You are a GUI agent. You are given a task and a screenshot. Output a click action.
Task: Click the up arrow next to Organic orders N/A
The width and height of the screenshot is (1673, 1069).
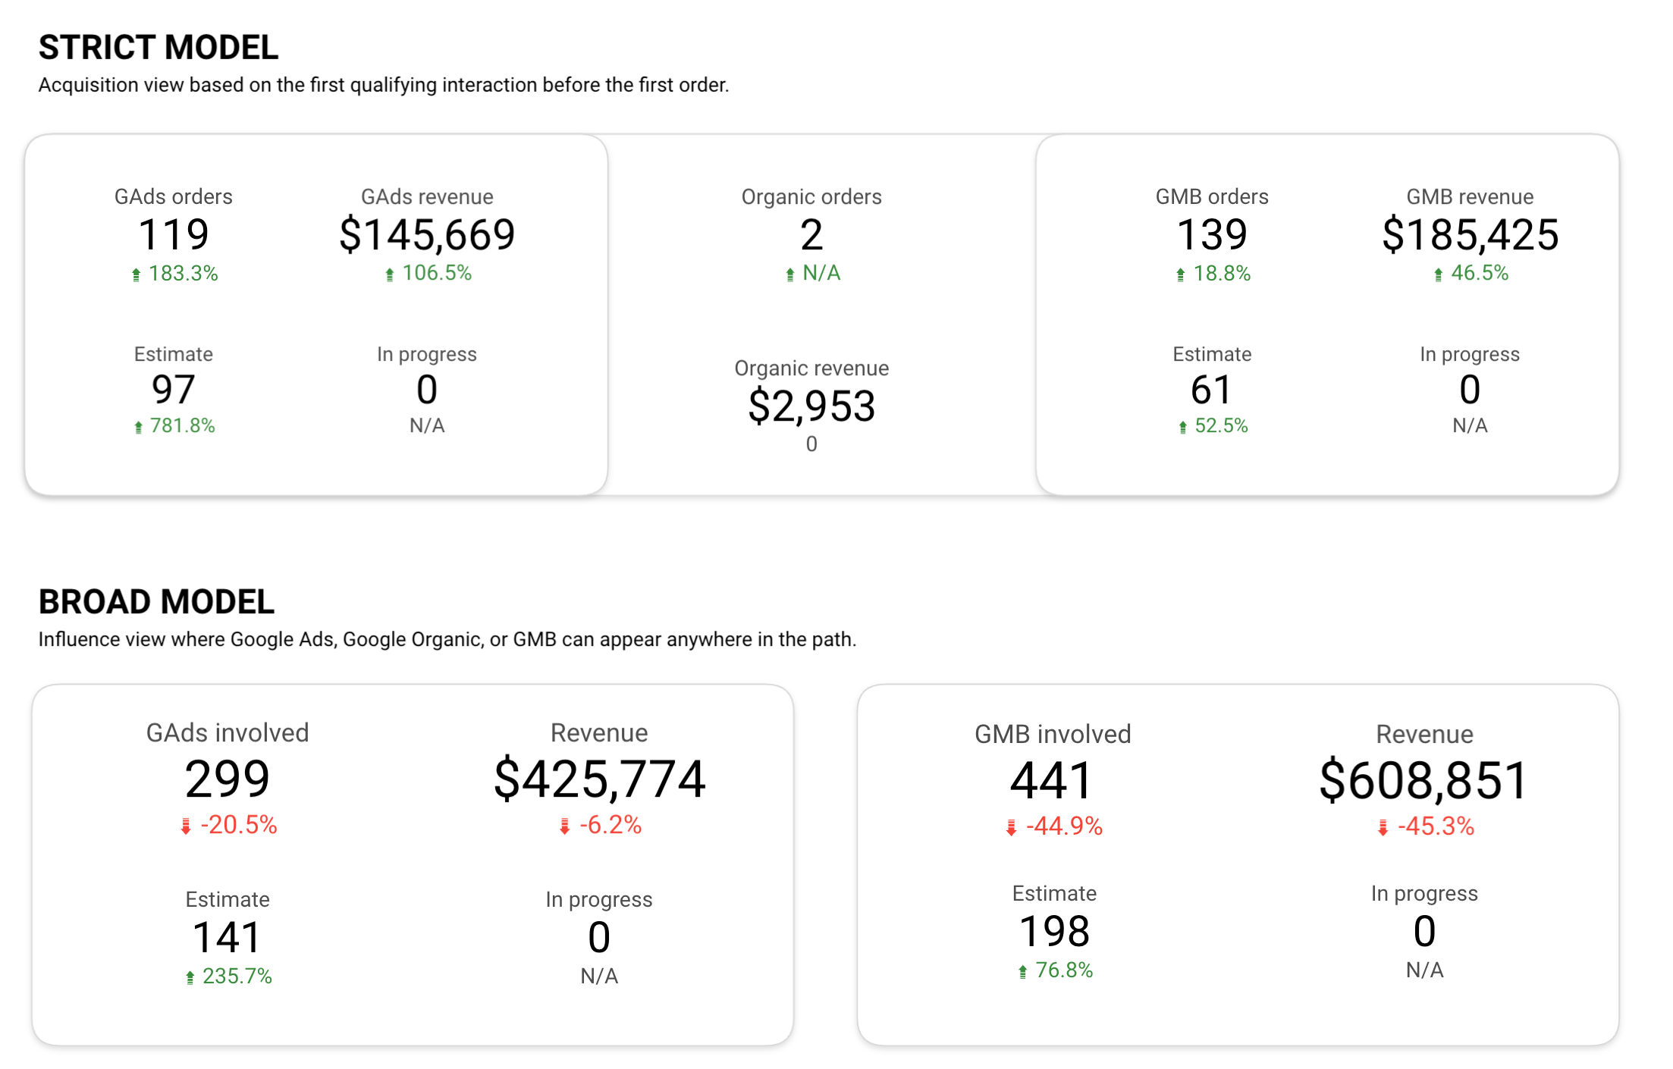point(790,274)
